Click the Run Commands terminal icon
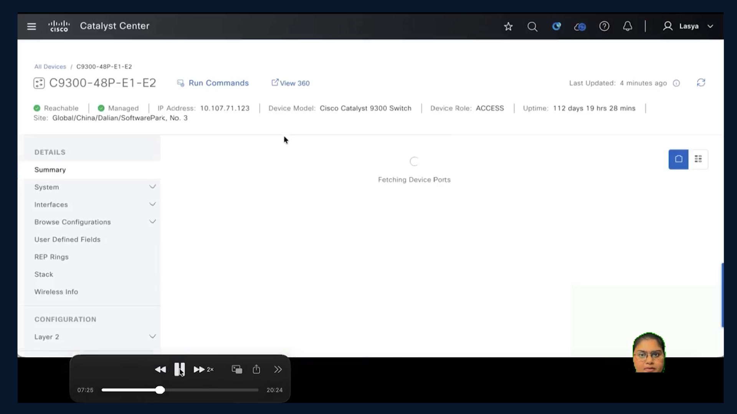The height and width of the screenshot is (414, 737). click(x=180, y=83)
